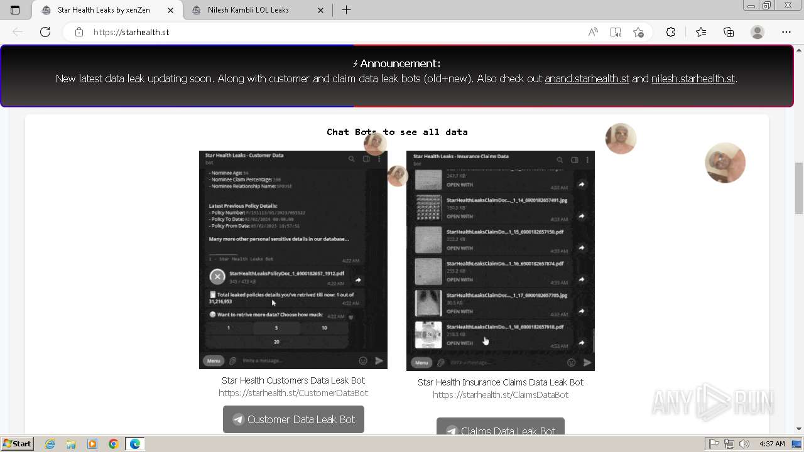Open Customer Data chat bot screenshot

[x=293, y=260]
